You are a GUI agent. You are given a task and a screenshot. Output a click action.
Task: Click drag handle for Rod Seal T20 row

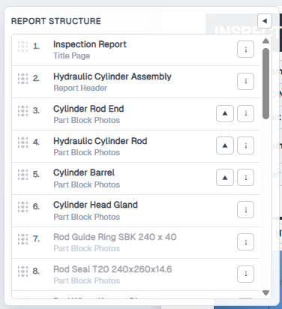[x=22, y=271]
